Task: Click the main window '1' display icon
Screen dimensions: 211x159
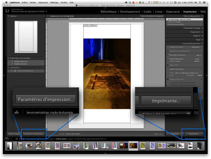Action: (x=6, y=139)
